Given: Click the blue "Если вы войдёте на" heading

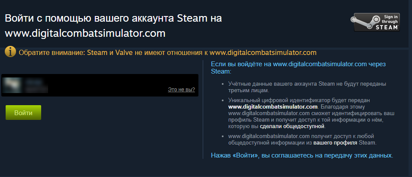Looking at the screenshot, I should [298, 68].
